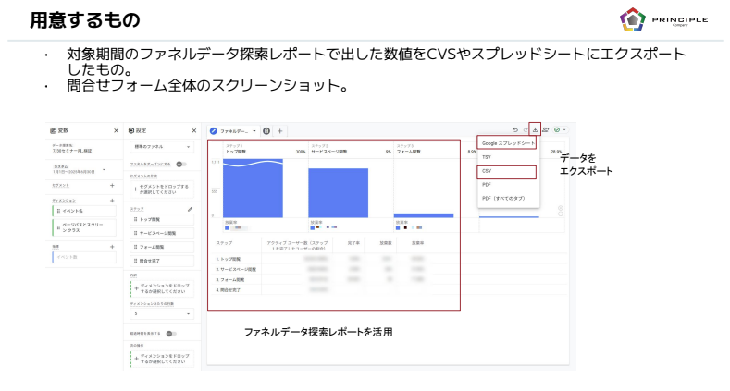
Task: Close the 設定 panel with X
Action: 193,130
